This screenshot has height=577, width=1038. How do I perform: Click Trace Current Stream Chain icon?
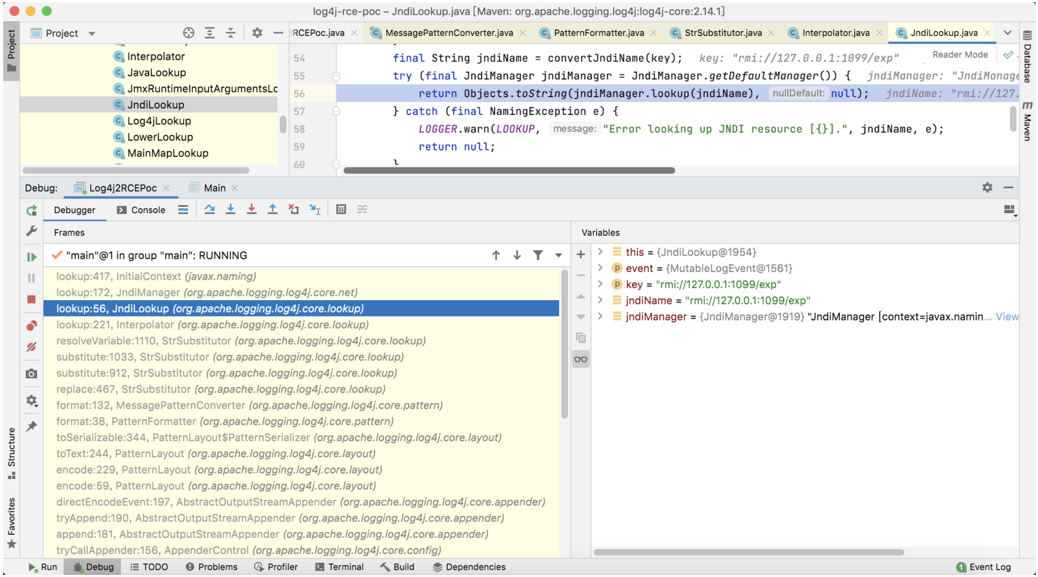click(362, 209)
